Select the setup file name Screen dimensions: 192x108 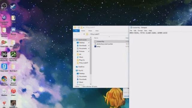point(98,46)
